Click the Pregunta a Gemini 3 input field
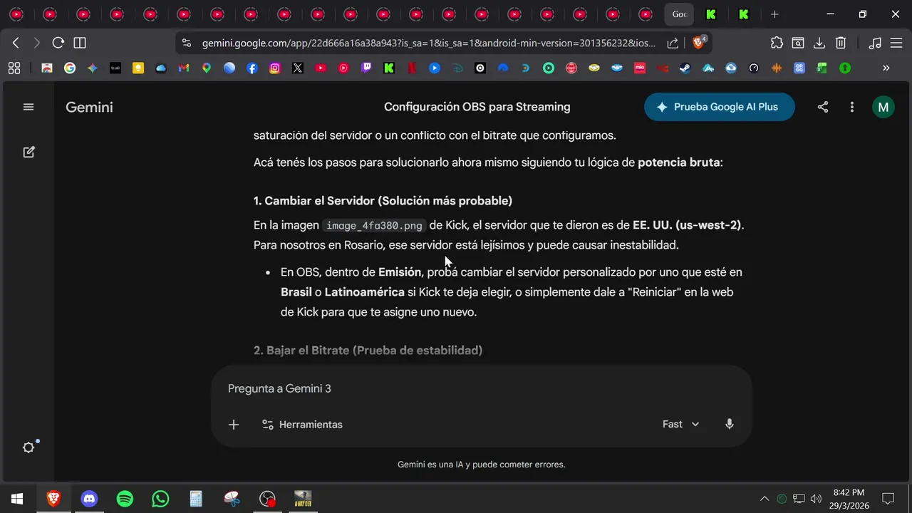Screen dimensions: 912x513 (481, 388)
